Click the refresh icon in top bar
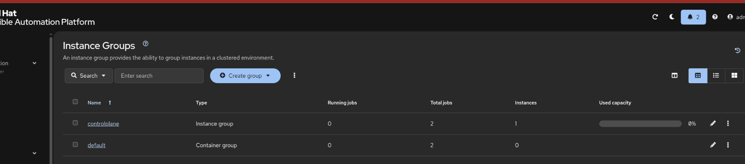Viewport: 745px width, 164px height. click(655, 17)
